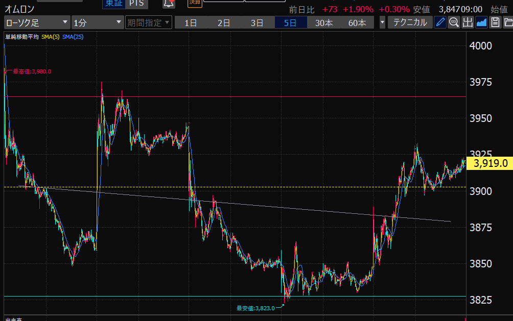This screenshot has height=321, width=513.
Task: Open the 1分 interval dropdown
Action: pos(98,22)
